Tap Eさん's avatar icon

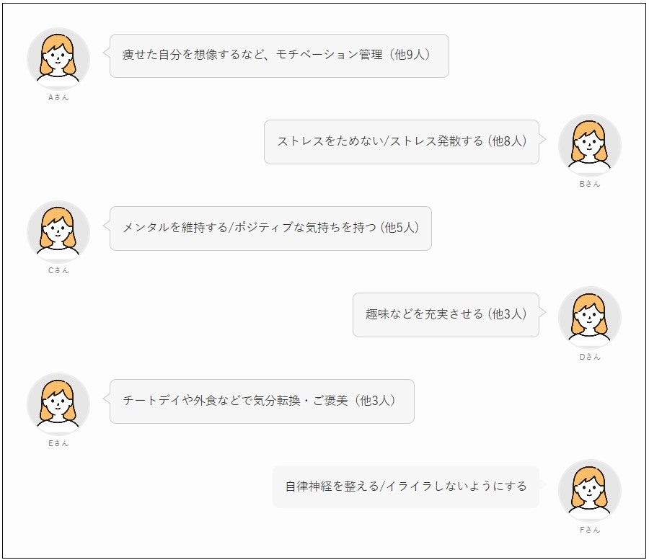[x=58, y=404]
